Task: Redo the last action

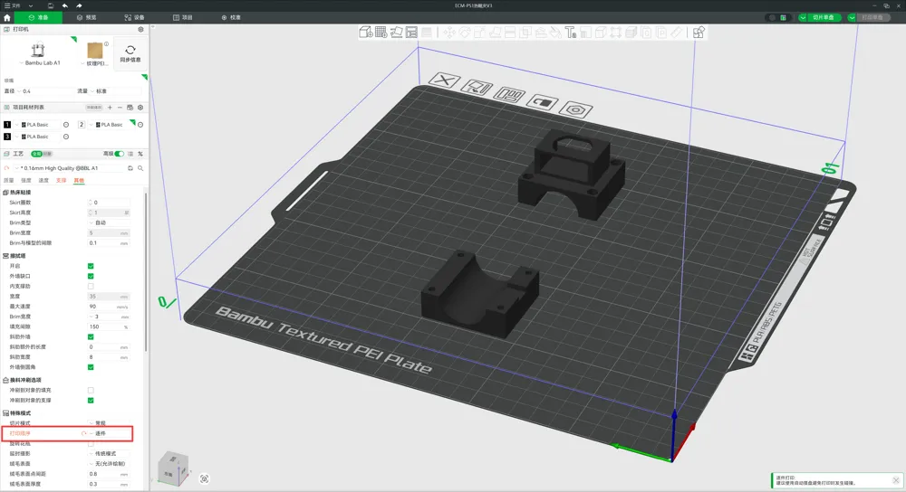Action: tap(79, 5)
